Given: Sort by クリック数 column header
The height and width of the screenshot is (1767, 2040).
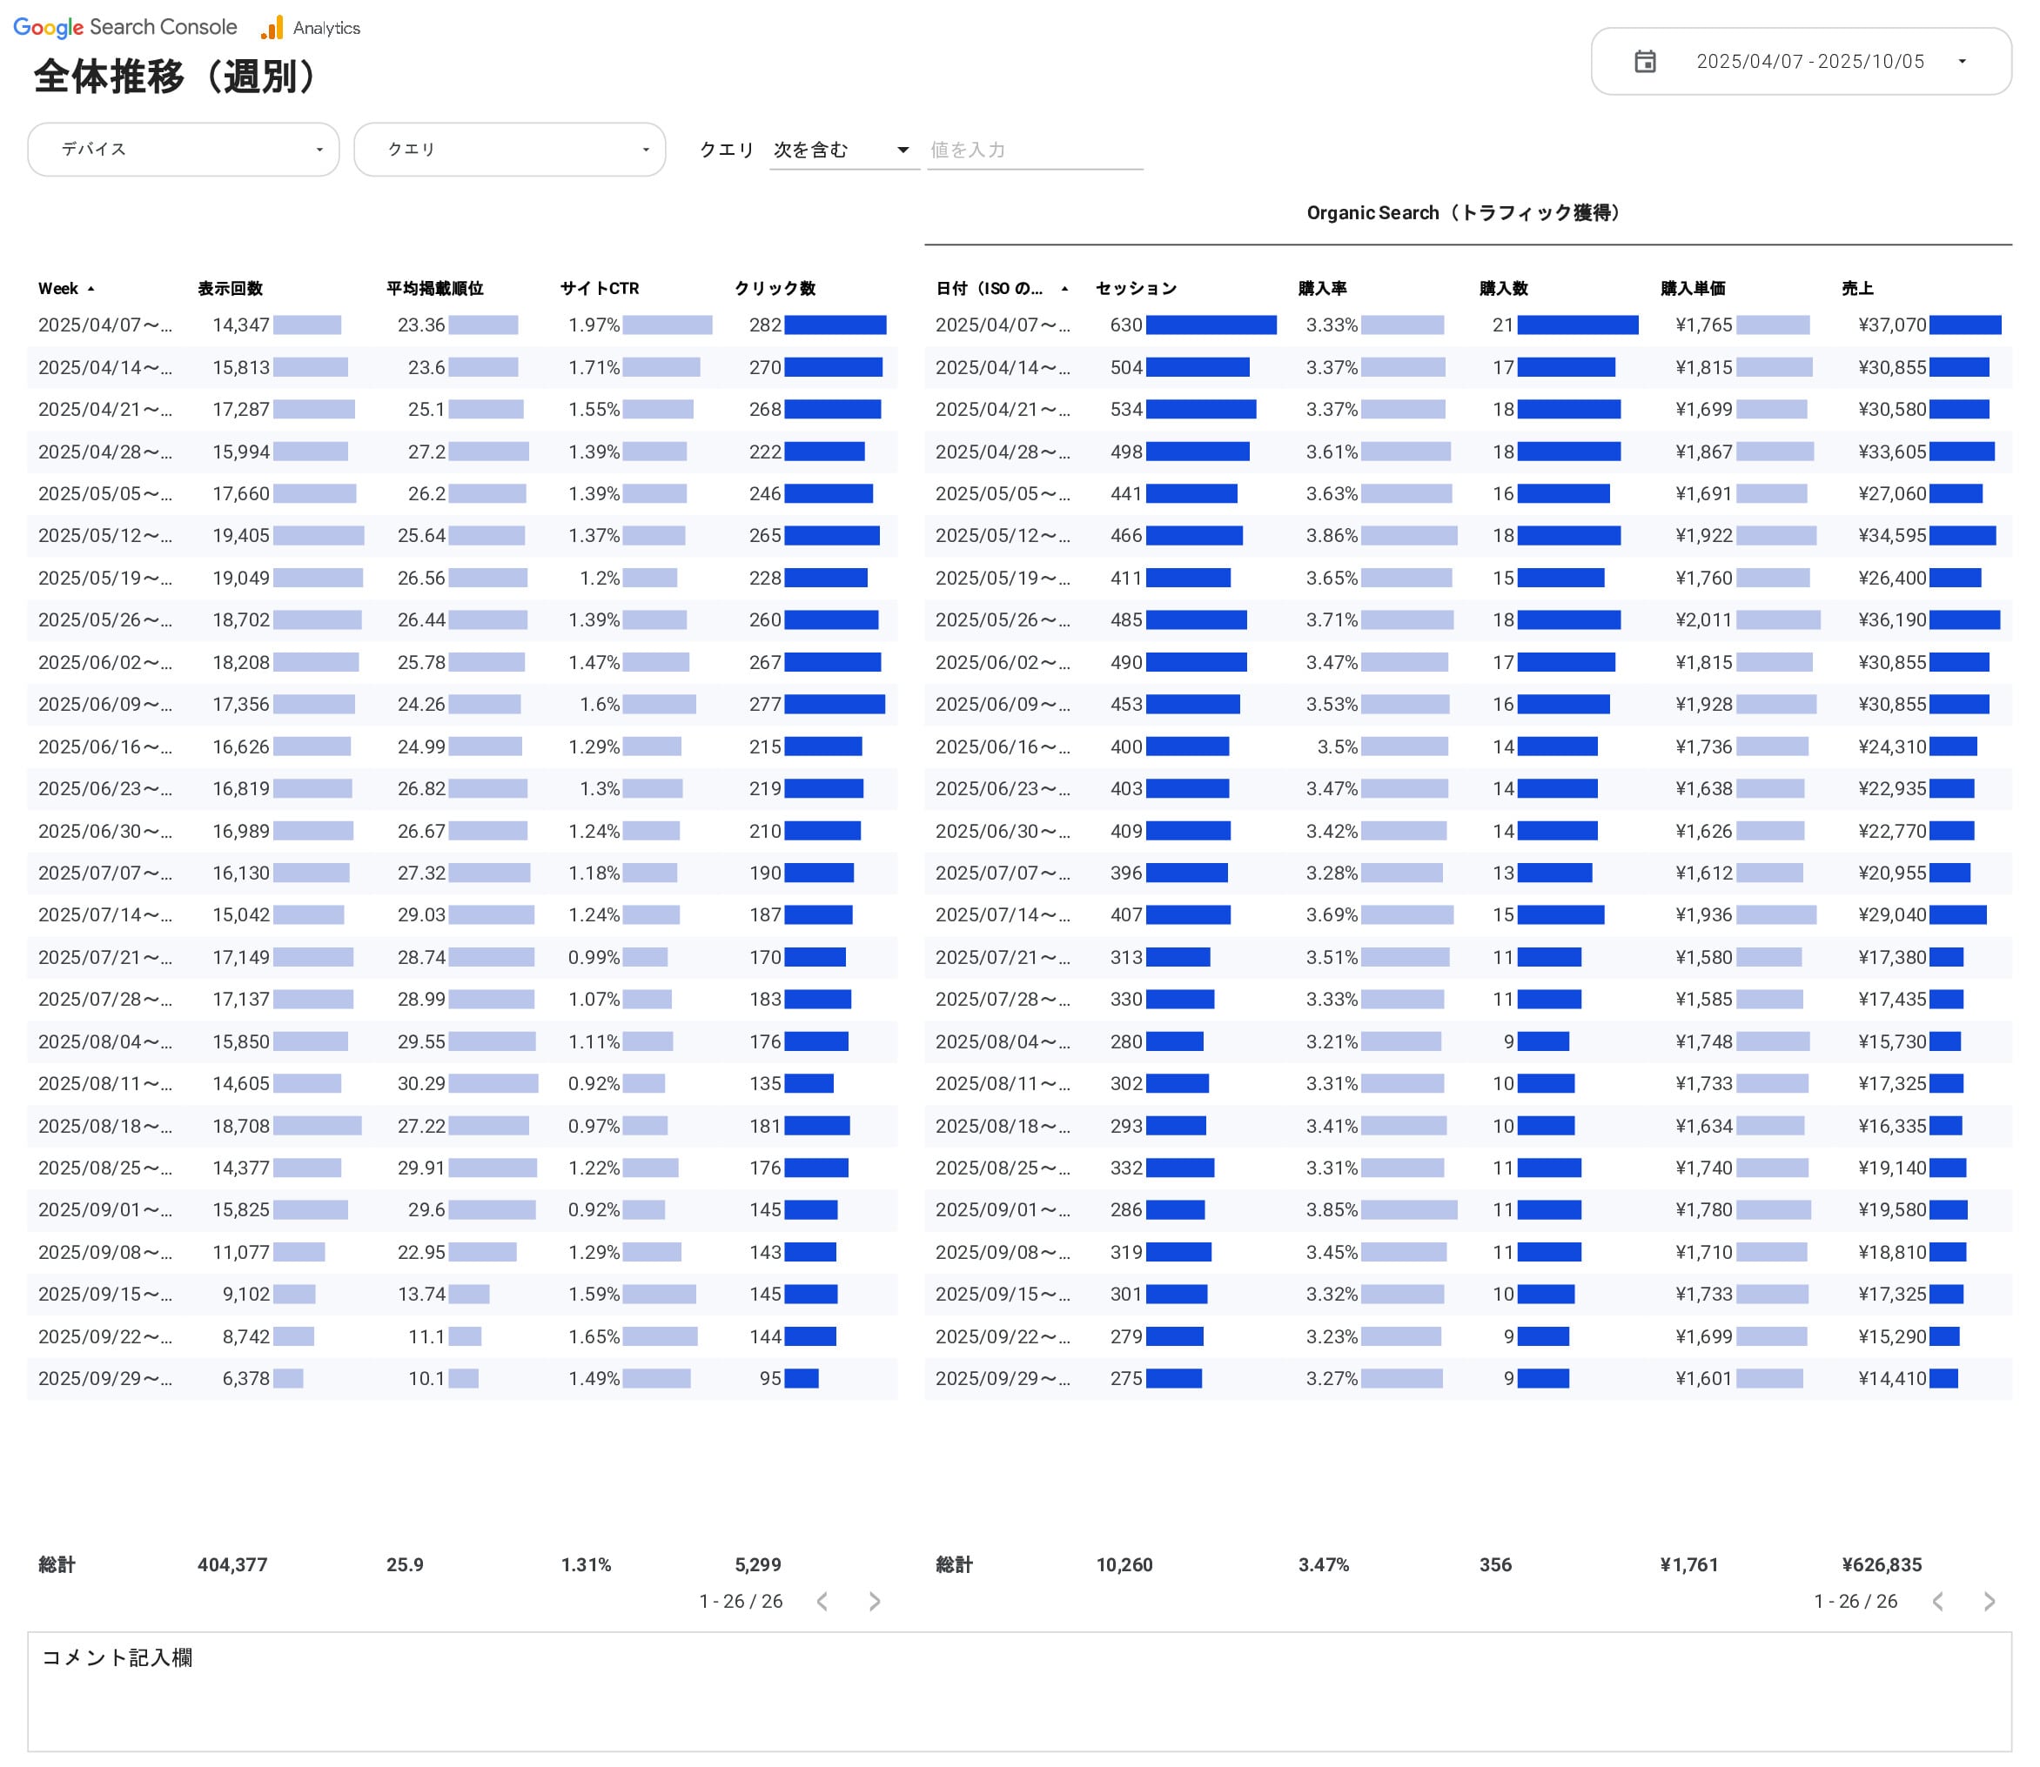Looking at the screenshot, I should [x=775, y=289].
